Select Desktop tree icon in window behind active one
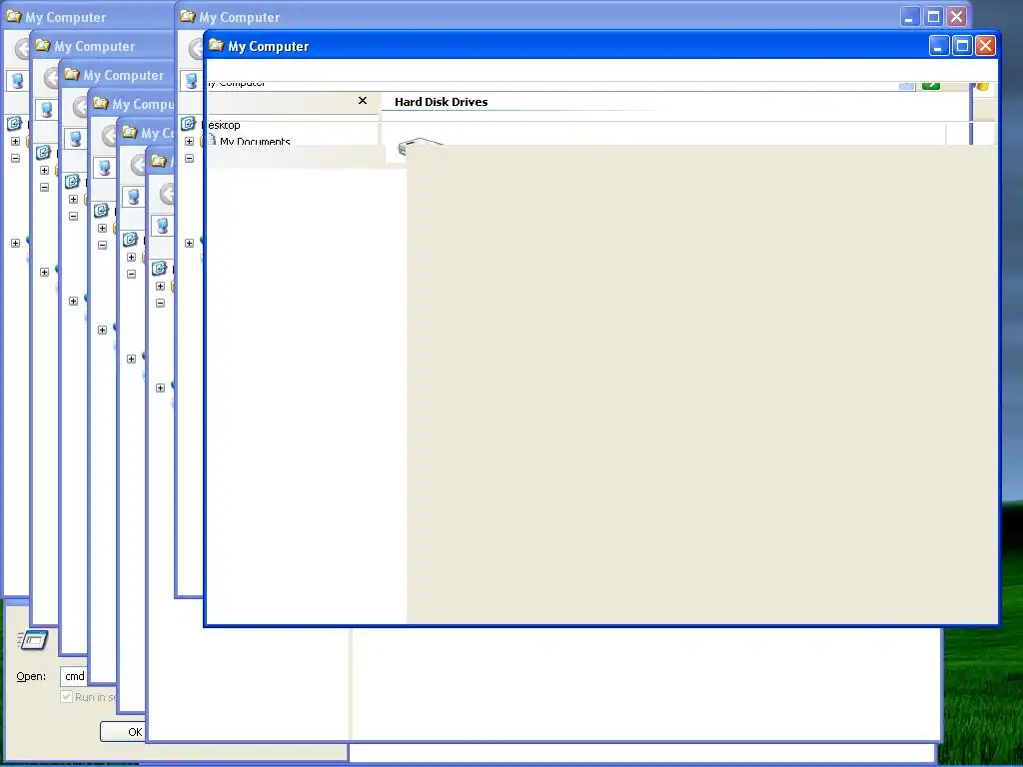 click(x=188, y=123)
